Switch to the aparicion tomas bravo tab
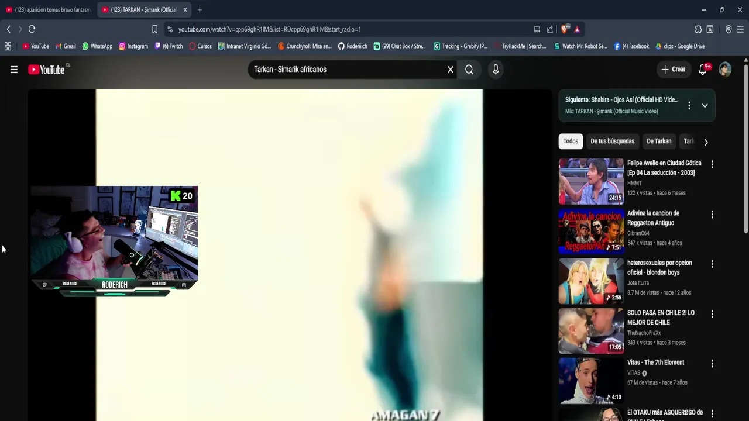The height and width of the screenshot is (421, 749). point(48,10)
